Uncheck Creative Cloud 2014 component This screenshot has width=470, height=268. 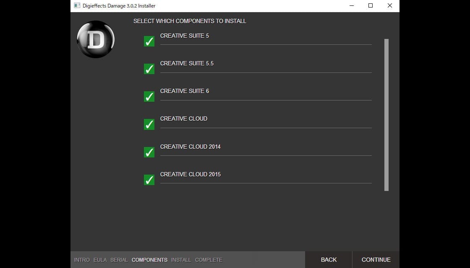(149, 152)
